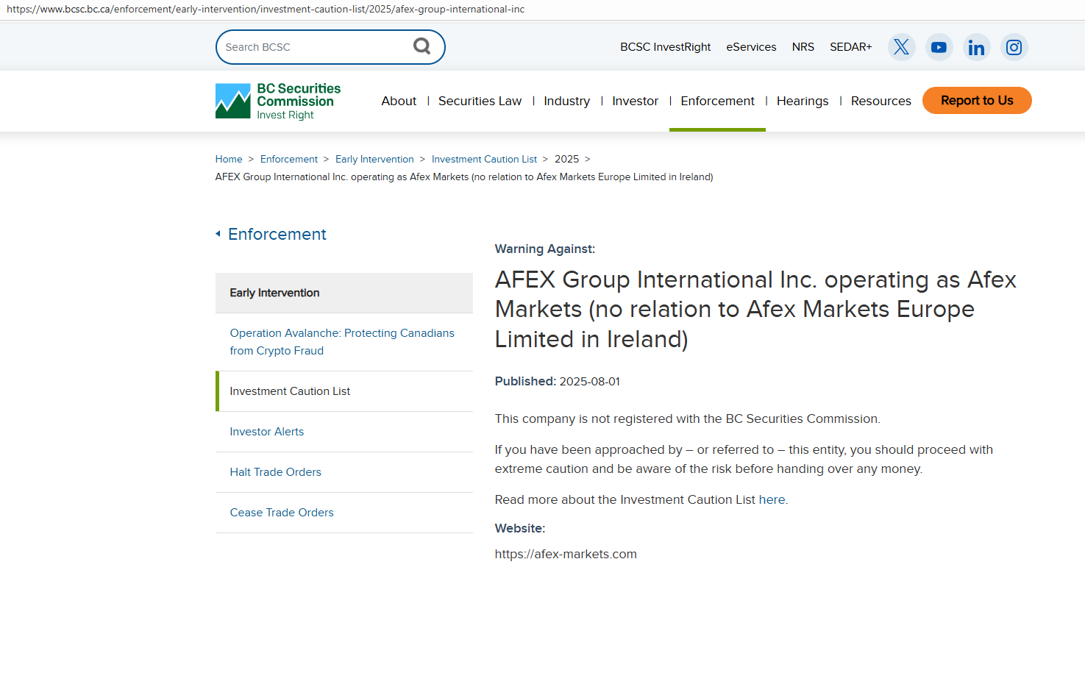
Task: Click the Investment Caution List breadcrumb
Action: click(x=484, y=159)
